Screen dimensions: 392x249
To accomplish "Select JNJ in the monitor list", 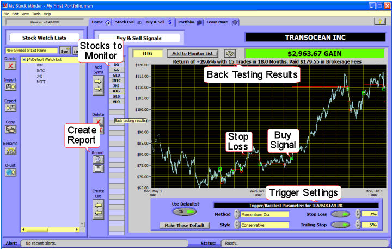I will [117, 86].
